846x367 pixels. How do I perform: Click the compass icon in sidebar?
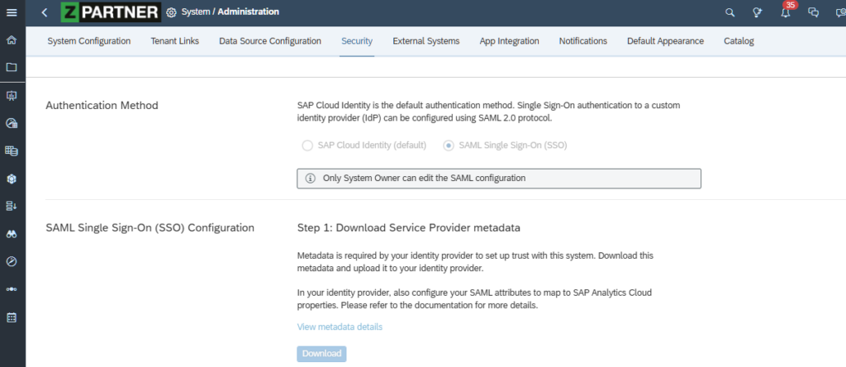click(12, 262)
